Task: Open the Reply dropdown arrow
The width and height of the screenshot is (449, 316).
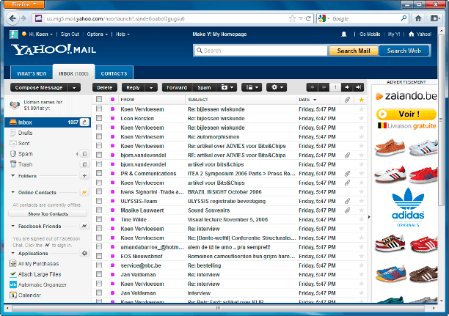Action: [151, 87]
